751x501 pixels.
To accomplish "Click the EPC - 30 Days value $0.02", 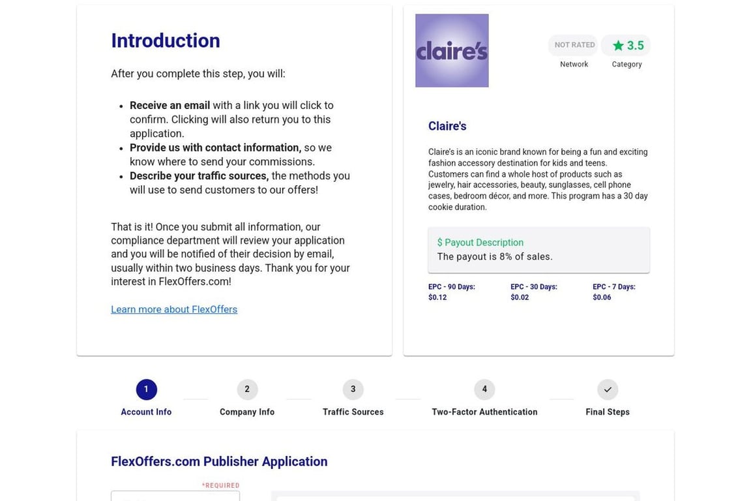I will click(520, 297).
